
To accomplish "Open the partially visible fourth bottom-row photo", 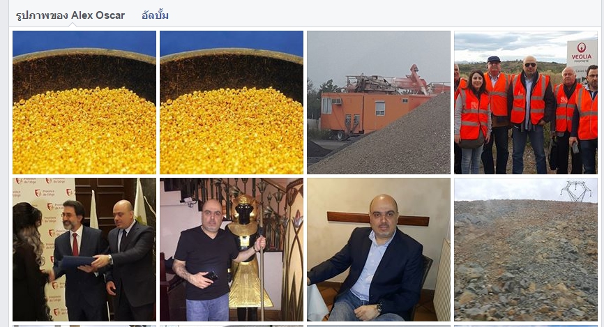I will [526, 326].
